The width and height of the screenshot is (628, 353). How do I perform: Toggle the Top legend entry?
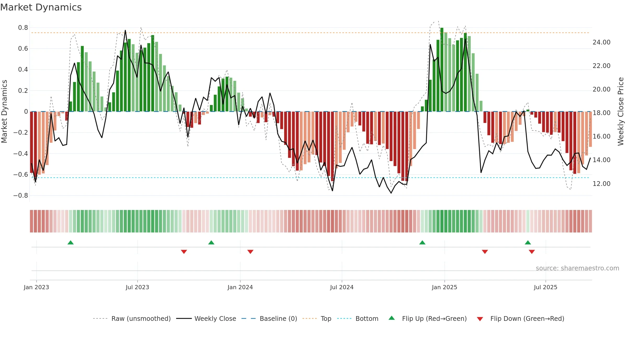tap(317, 318)
